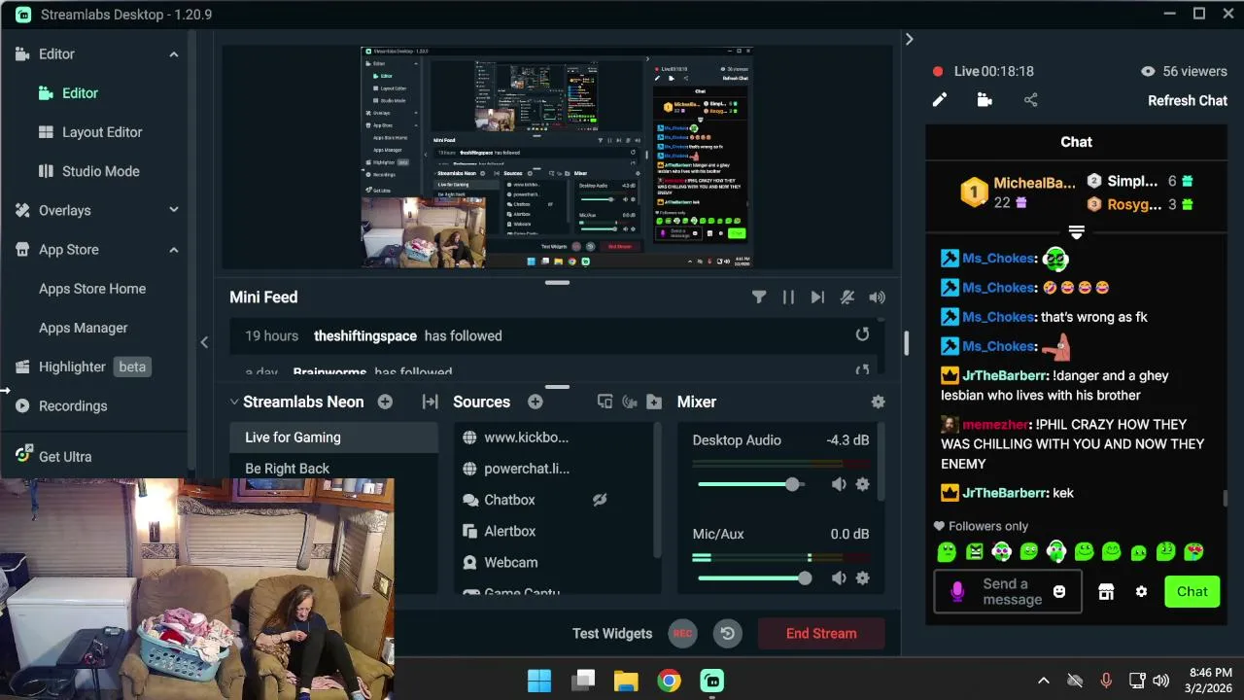The height and width of the screenshot is (700, 1244).
Task: Mute Mic/Aux in mixer
Action: click(x=839, y=578)
